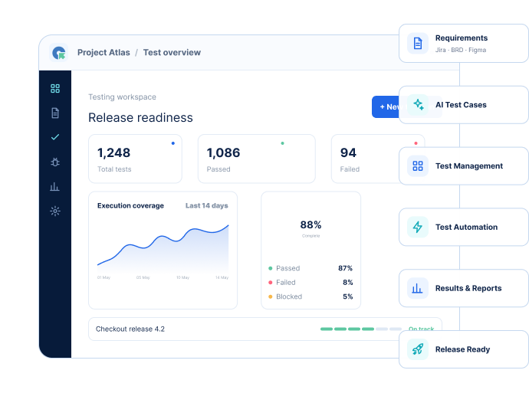Viewport: 529px width, 393px height.
Task: Click the Checkout release 4.2 progress bar
Action: [x=361, y=329]
